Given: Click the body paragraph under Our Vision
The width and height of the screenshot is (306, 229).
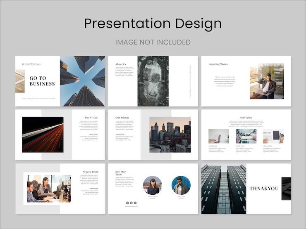Looking at the screenshot, I should (88, 125).
